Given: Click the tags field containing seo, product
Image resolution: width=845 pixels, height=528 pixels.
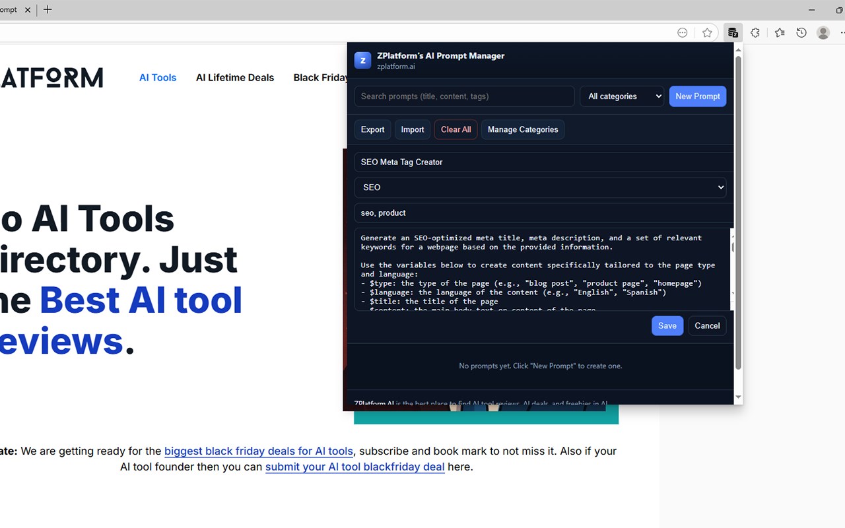Looking at the screenshot, I should (543, 213).
